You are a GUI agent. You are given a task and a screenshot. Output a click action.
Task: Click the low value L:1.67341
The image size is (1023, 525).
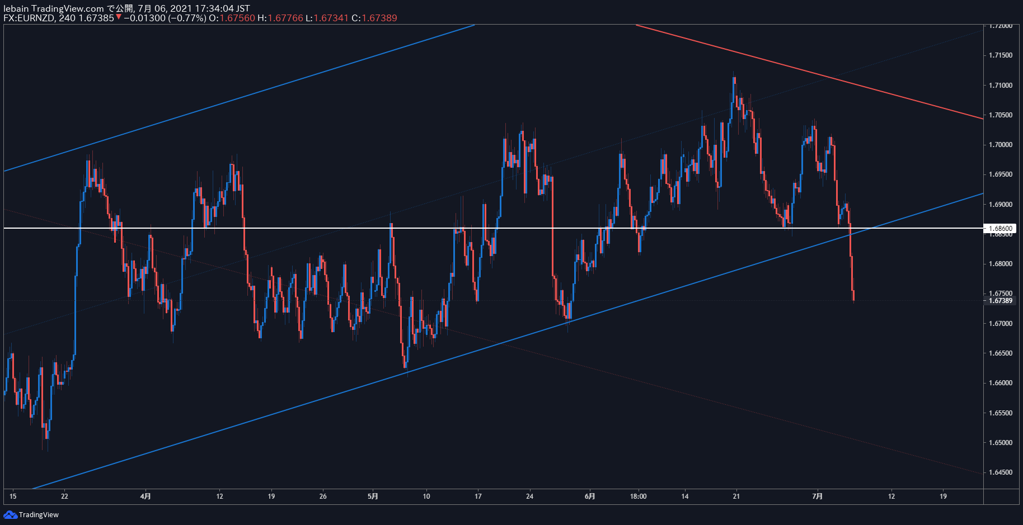pyautogui.click(x=327, y=18)
